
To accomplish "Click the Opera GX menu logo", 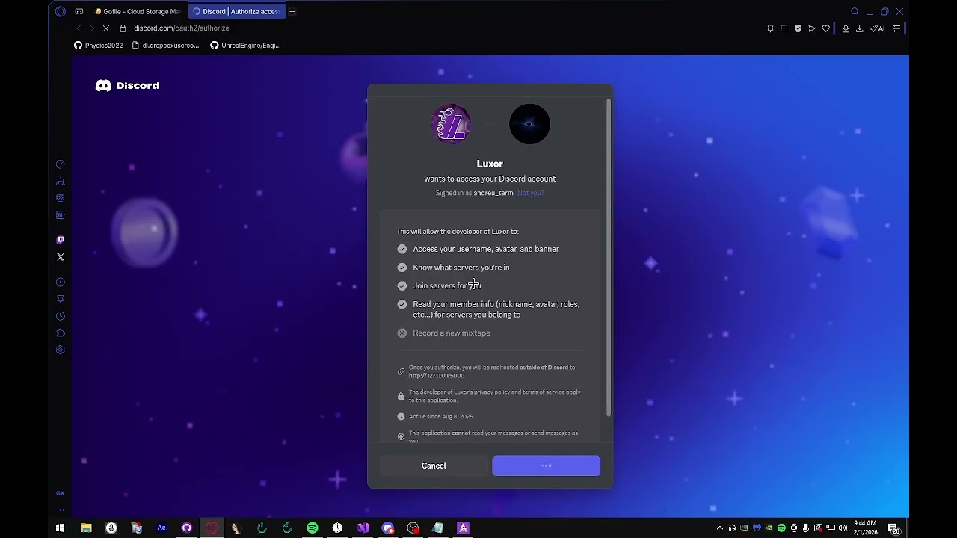I will (61, 11).
